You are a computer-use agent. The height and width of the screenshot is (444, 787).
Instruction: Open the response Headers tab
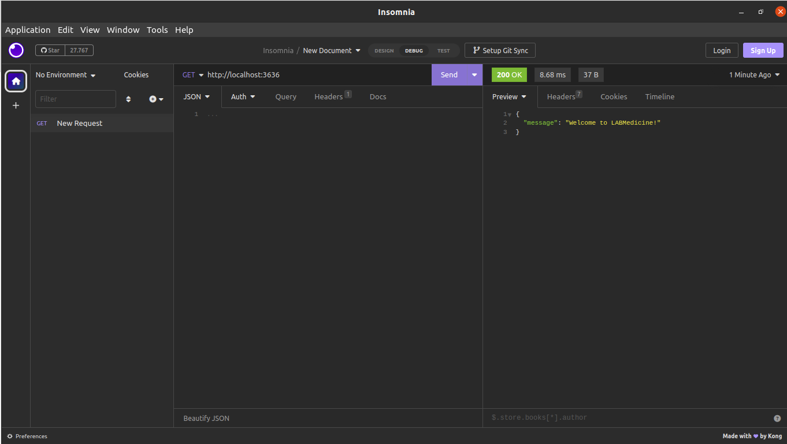click(565, 96)
